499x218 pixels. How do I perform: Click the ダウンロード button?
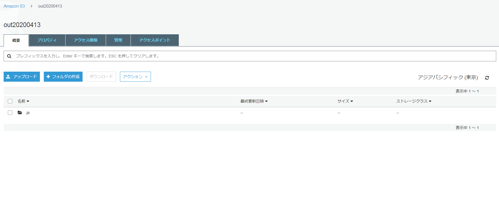click(101, 77)
